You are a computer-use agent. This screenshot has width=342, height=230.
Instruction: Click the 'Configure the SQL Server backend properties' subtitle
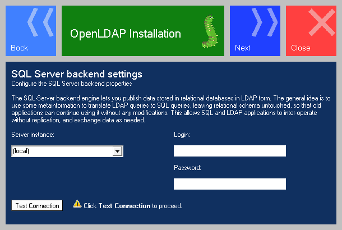point(72,84)
